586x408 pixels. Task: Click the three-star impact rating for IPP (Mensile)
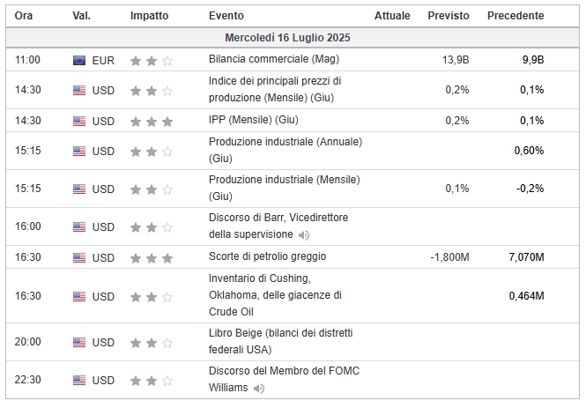click(x=152, y=122)
